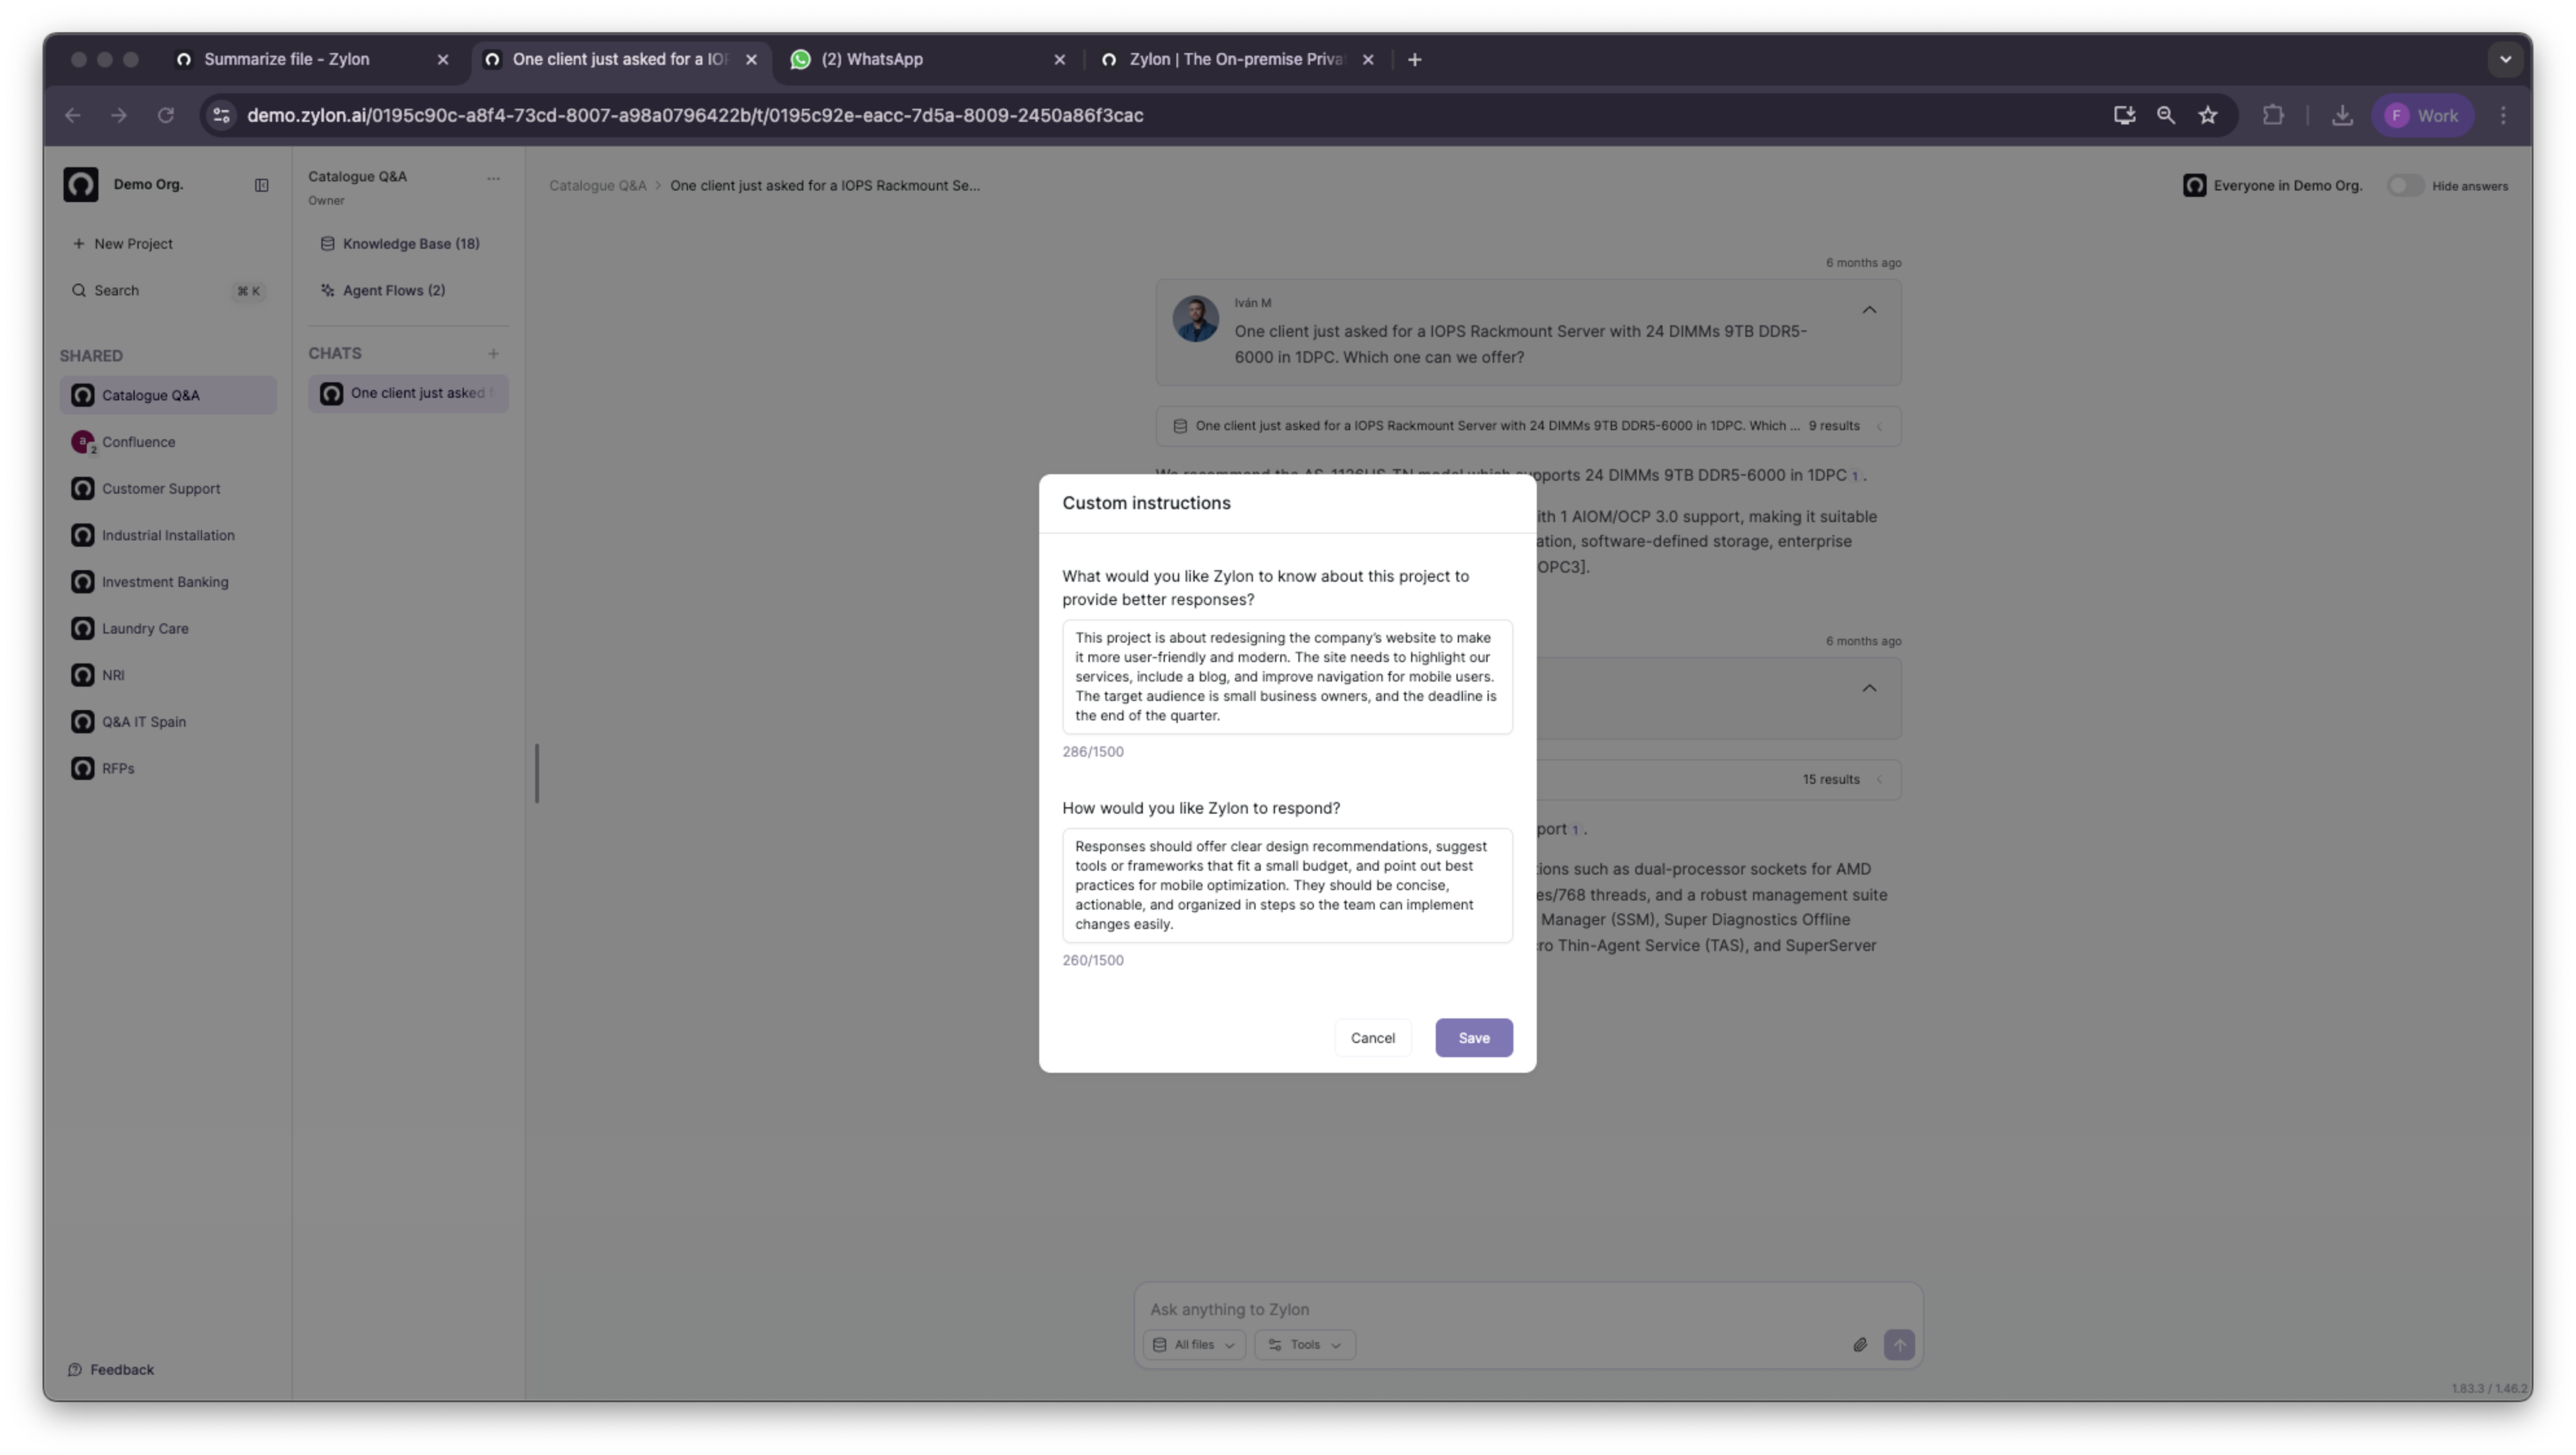Open browser extensions puzzle icon
This screenshot has width=2576, height=1455.
point(2273,115)
